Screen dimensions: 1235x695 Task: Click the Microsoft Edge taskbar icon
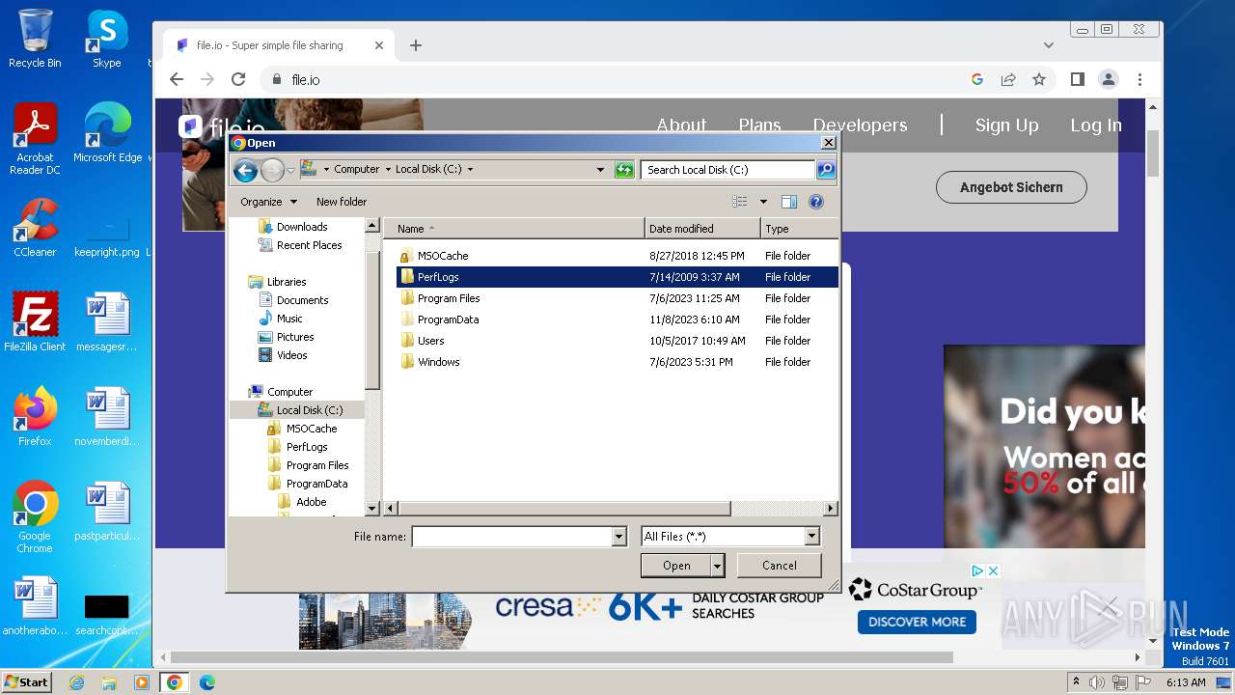tap(206, 682)
